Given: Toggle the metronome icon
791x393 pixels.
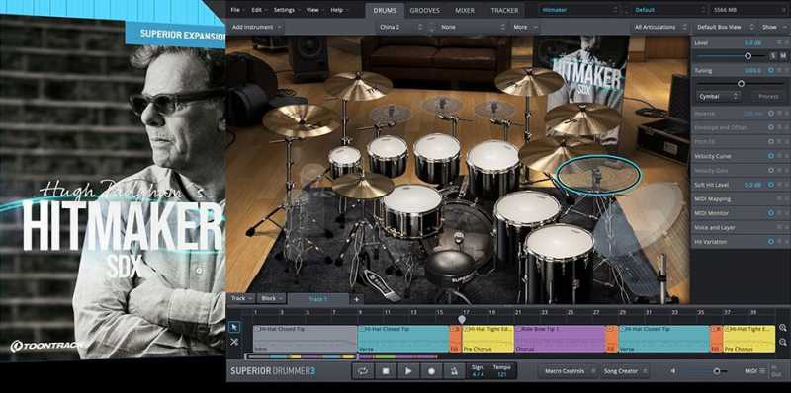Looking at the screenshot, I should pos(454,371).
